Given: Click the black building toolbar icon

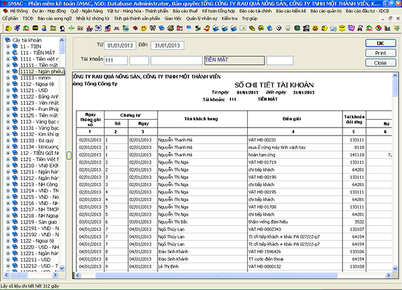Looking at the screenshot, I should (306, 28).
